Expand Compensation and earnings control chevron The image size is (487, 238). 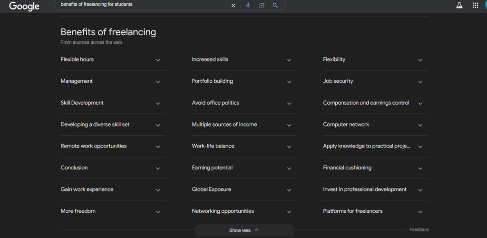pos(420,103)
